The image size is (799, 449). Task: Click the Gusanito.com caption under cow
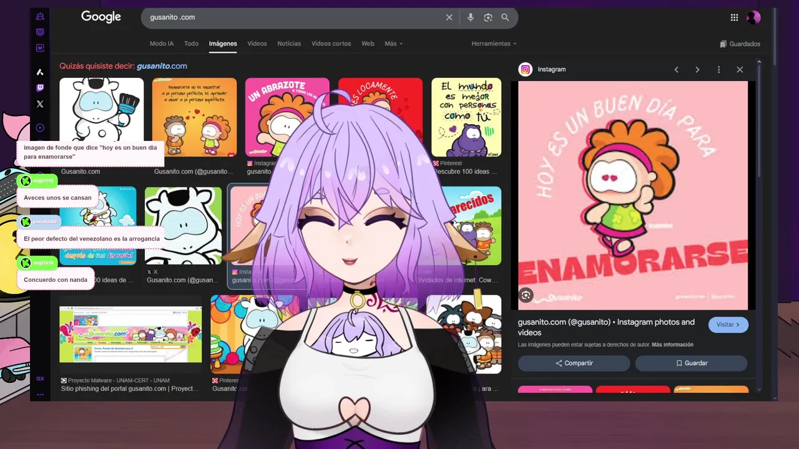tap(81, 171)
